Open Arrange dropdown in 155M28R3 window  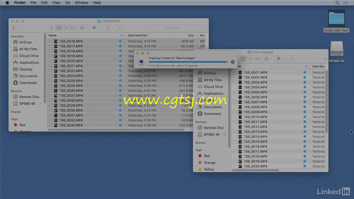point(84,27)
